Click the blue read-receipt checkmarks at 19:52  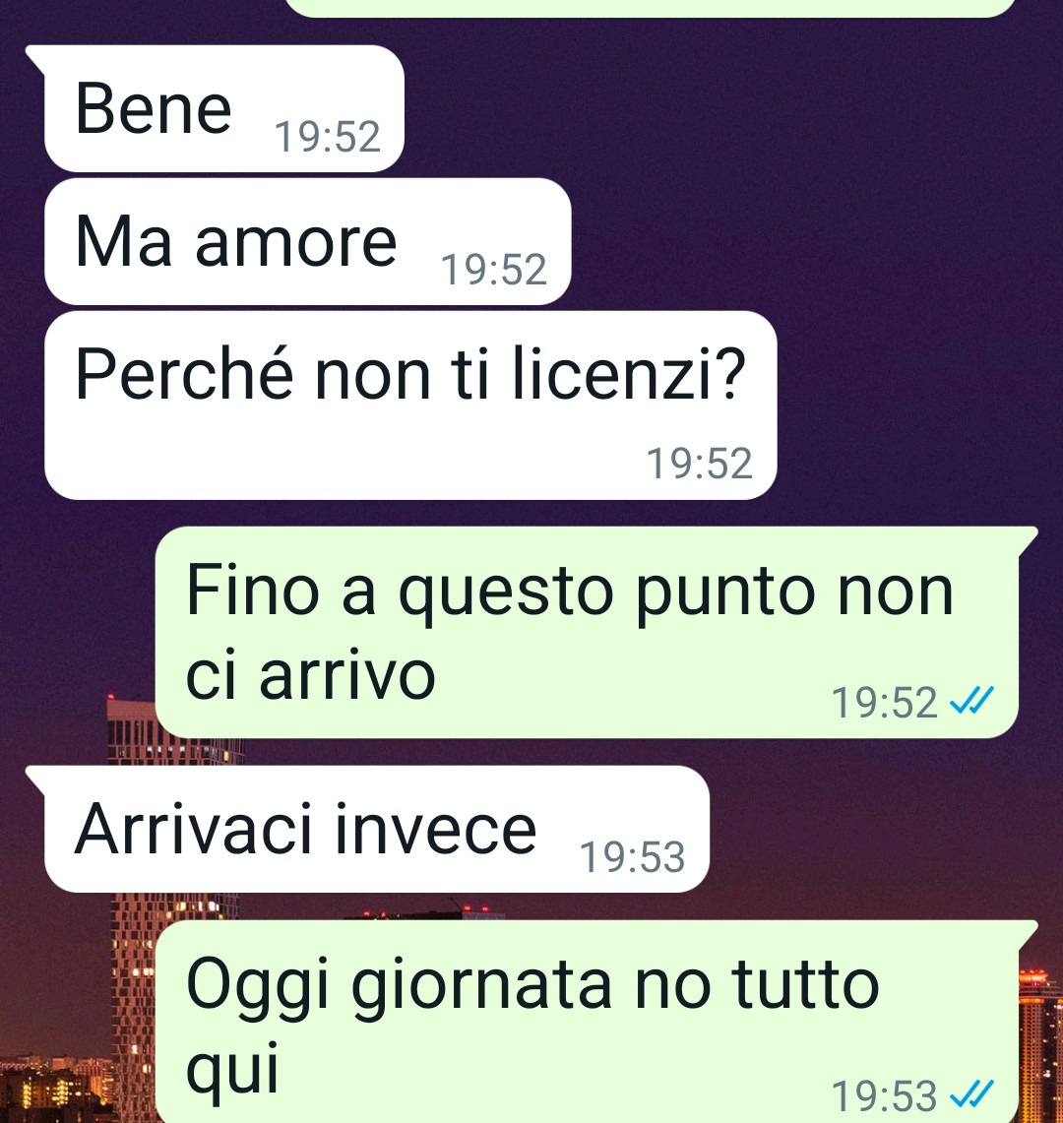pos(972,701)
